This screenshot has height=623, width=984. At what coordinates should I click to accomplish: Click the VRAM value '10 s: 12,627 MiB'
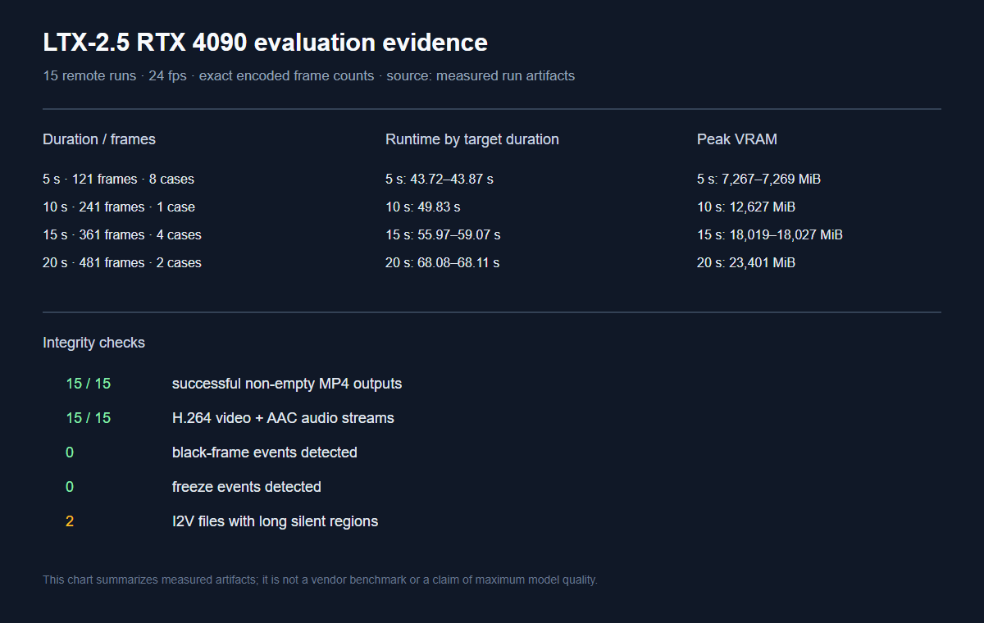(746, 207)
